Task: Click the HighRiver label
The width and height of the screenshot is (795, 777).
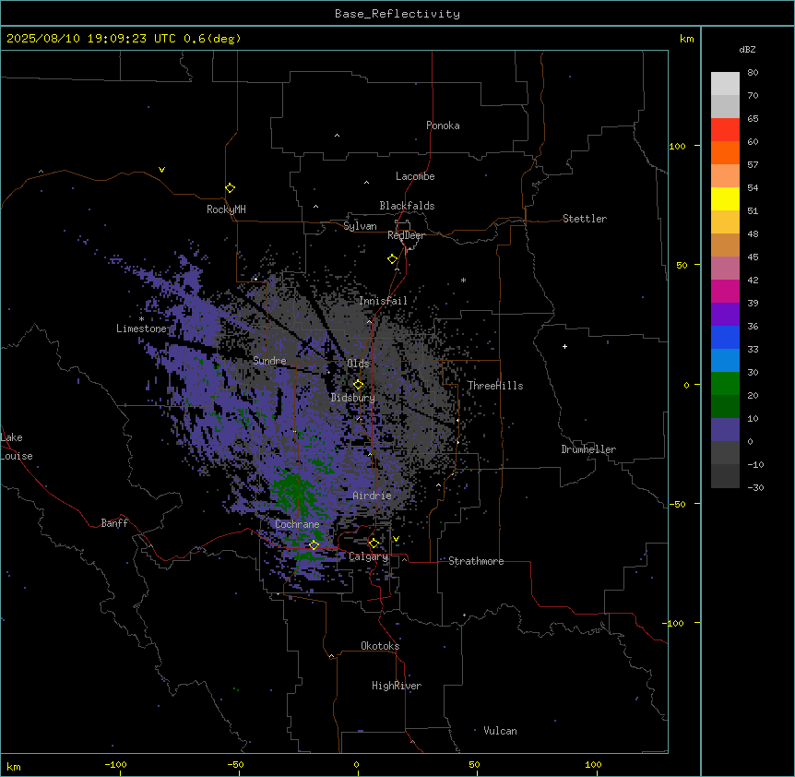Action: [397, 686]
